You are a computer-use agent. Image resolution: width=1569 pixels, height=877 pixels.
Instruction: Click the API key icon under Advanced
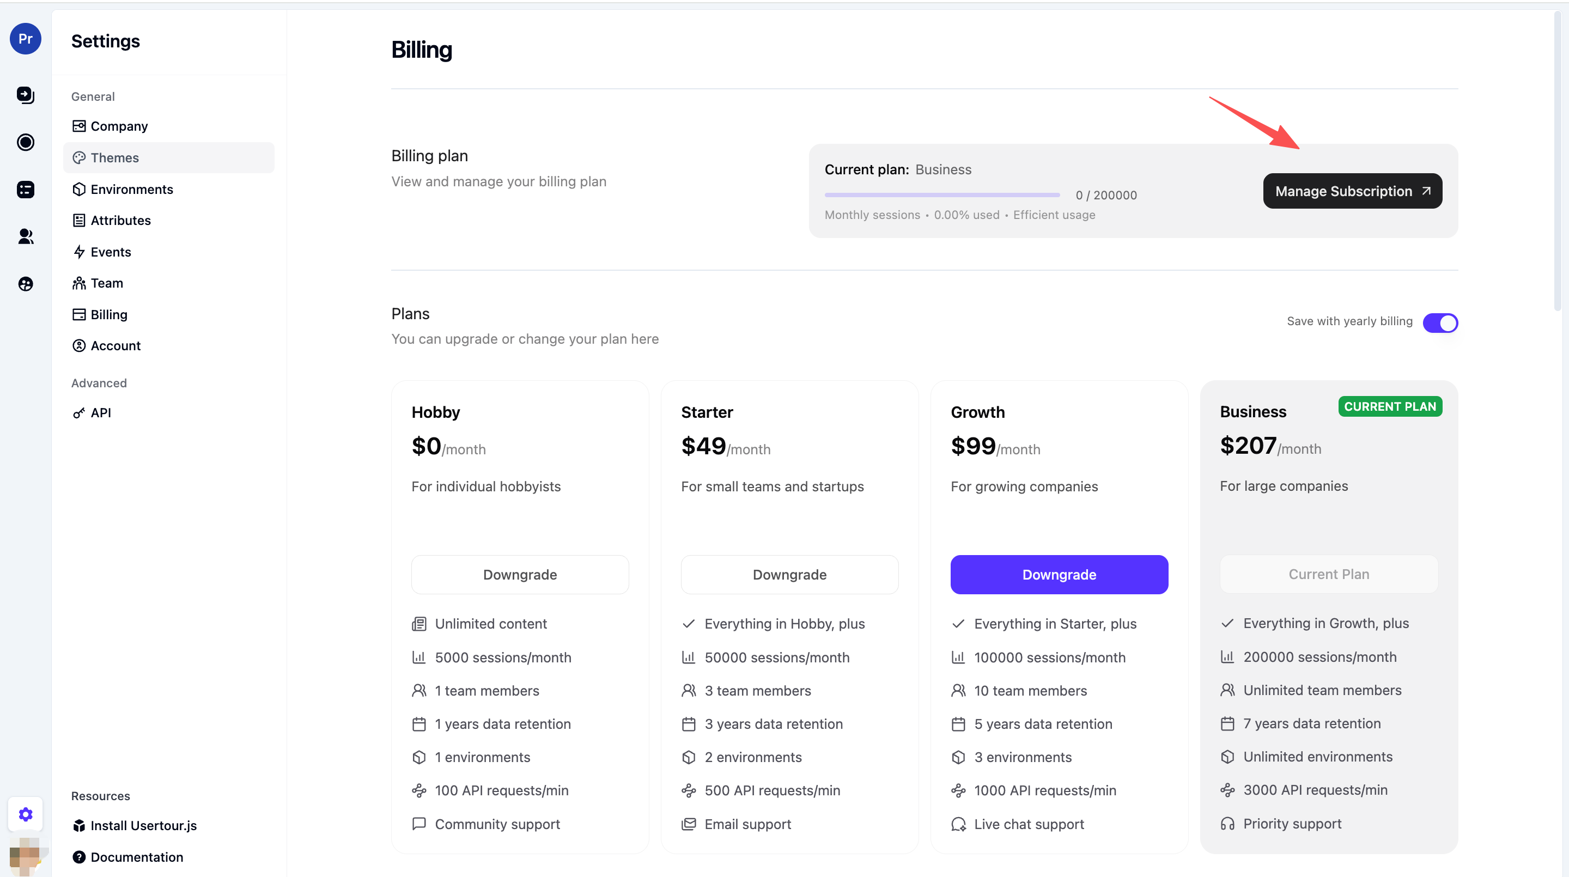pyautogui.click(x=80, y=412)
